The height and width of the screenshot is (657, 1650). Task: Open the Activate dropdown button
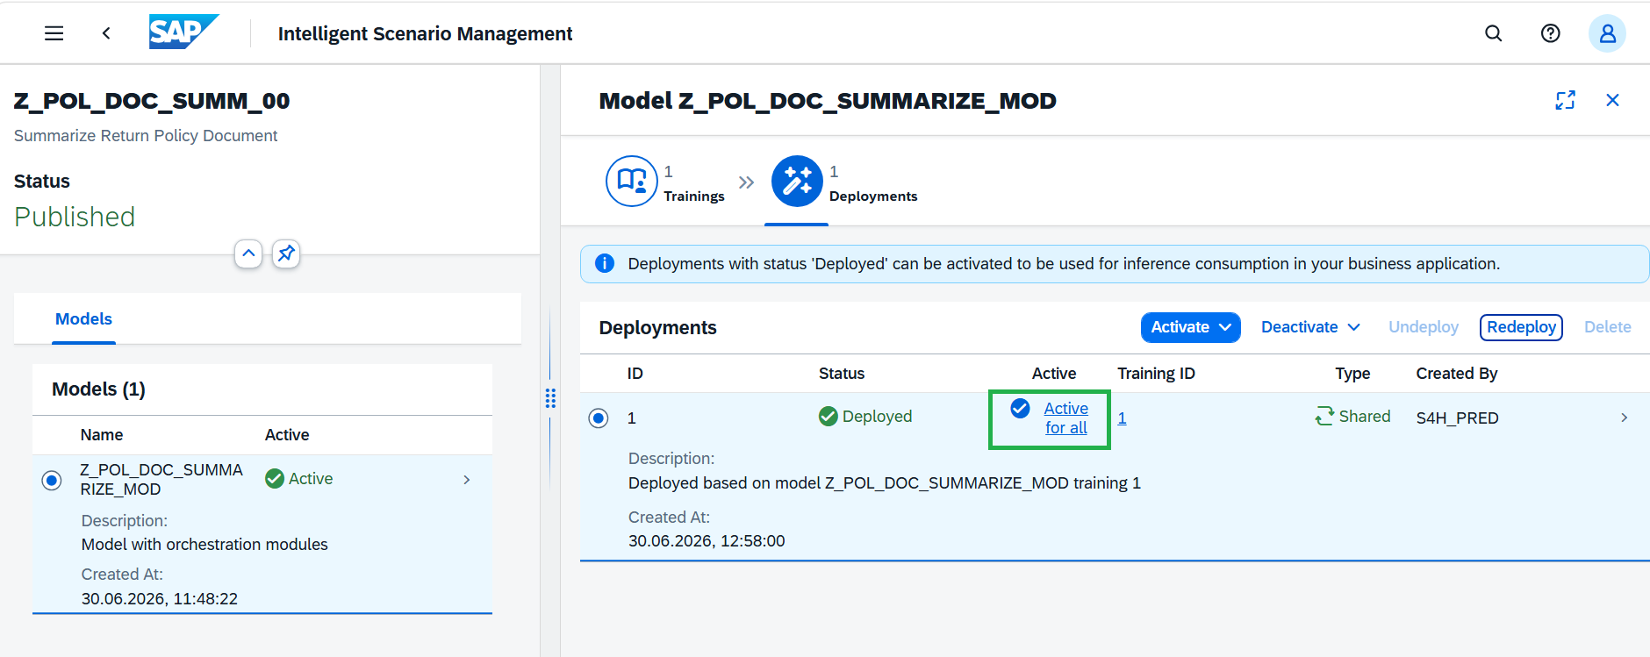1190,327
